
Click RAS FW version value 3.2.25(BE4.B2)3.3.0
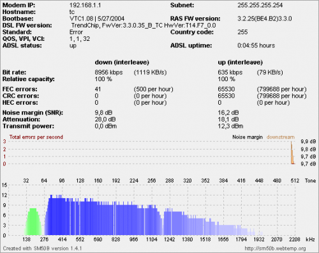[265, 19]
